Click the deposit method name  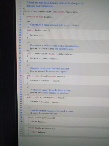tap(44, 76)
